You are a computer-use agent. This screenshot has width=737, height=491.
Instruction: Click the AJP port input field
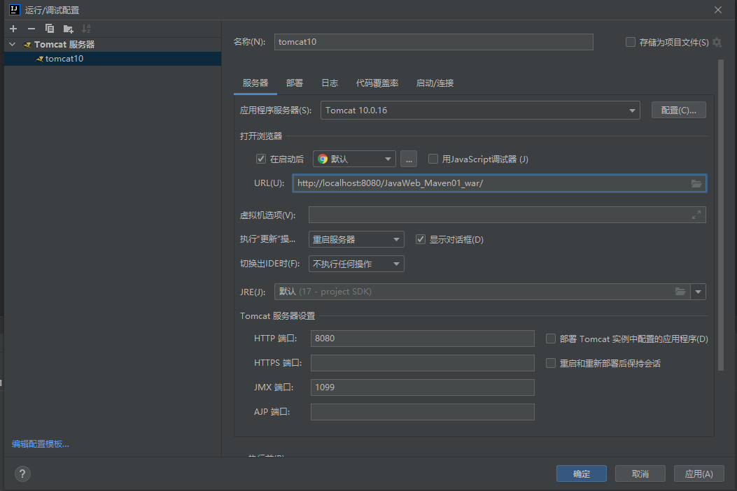point(422,411)
